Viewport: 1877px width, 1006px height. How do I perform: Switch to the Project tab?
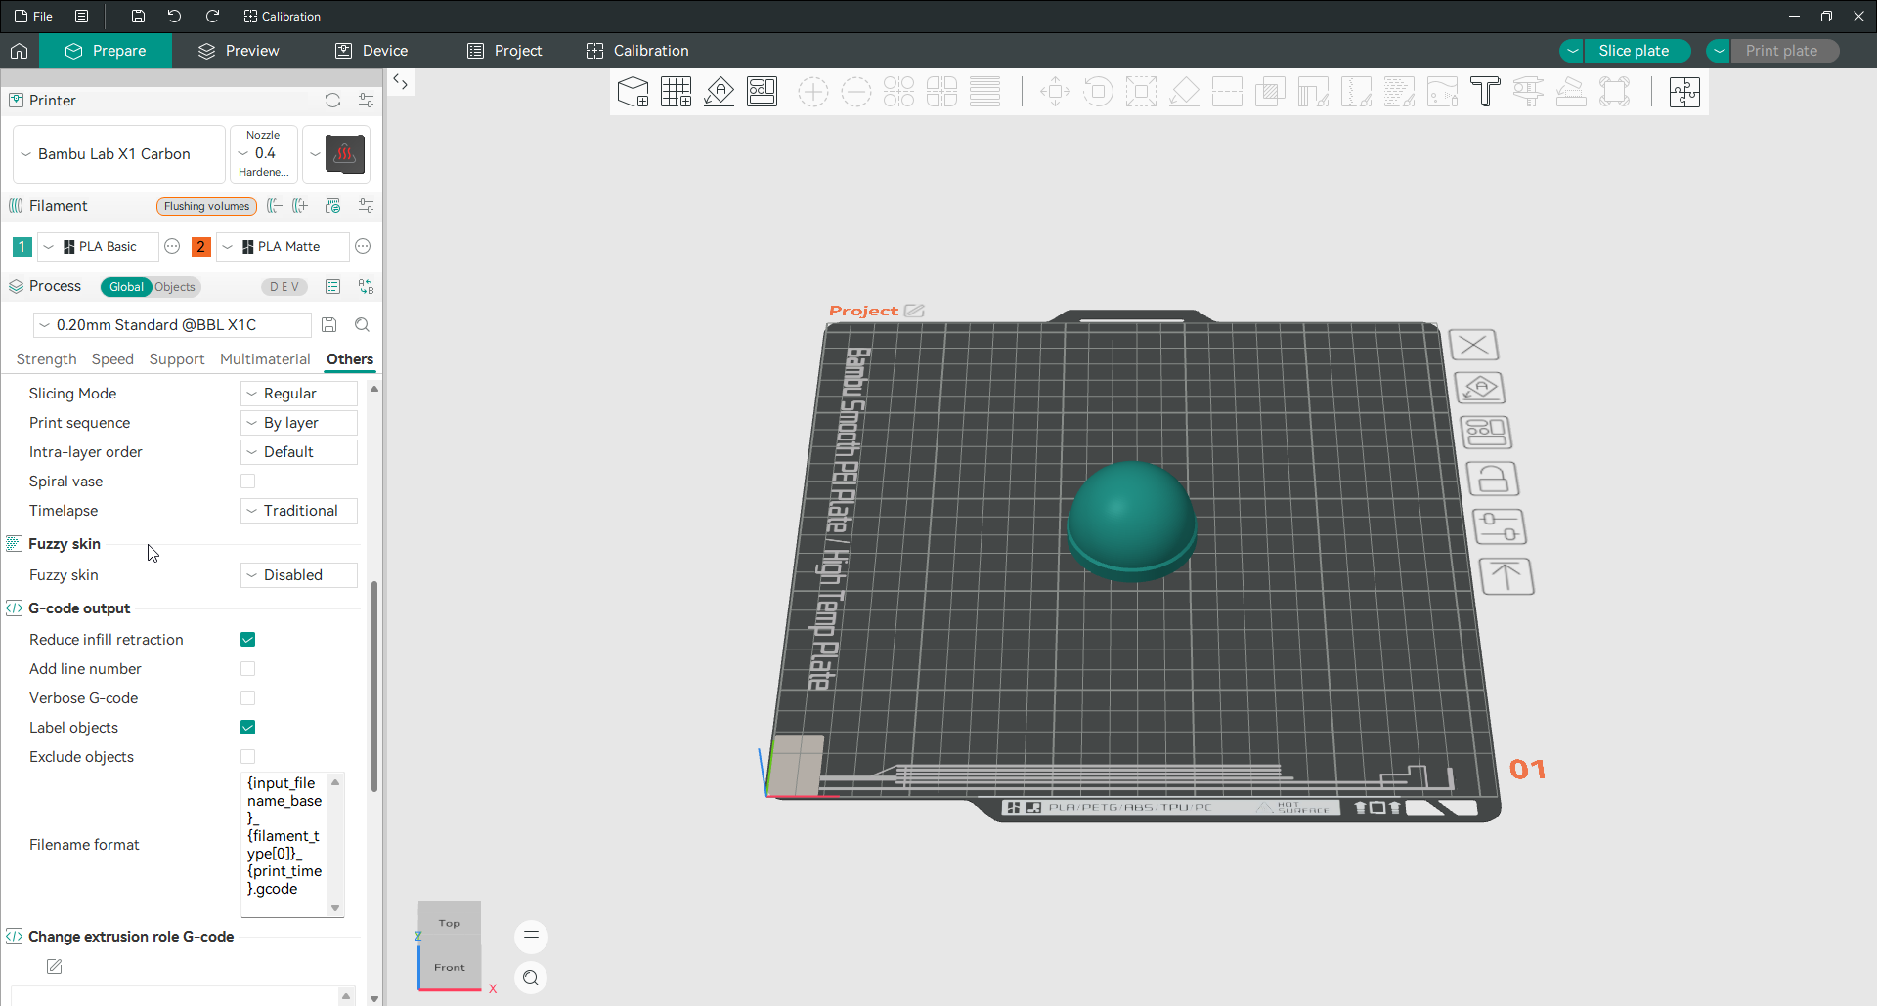(504, 51)
